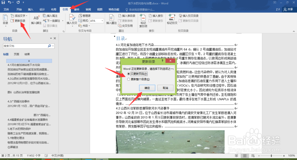Image resolution: width=297 pixels, height=160 pixels.
Task: Select 结果 tab in navigation pane
Action: [27, 54]
